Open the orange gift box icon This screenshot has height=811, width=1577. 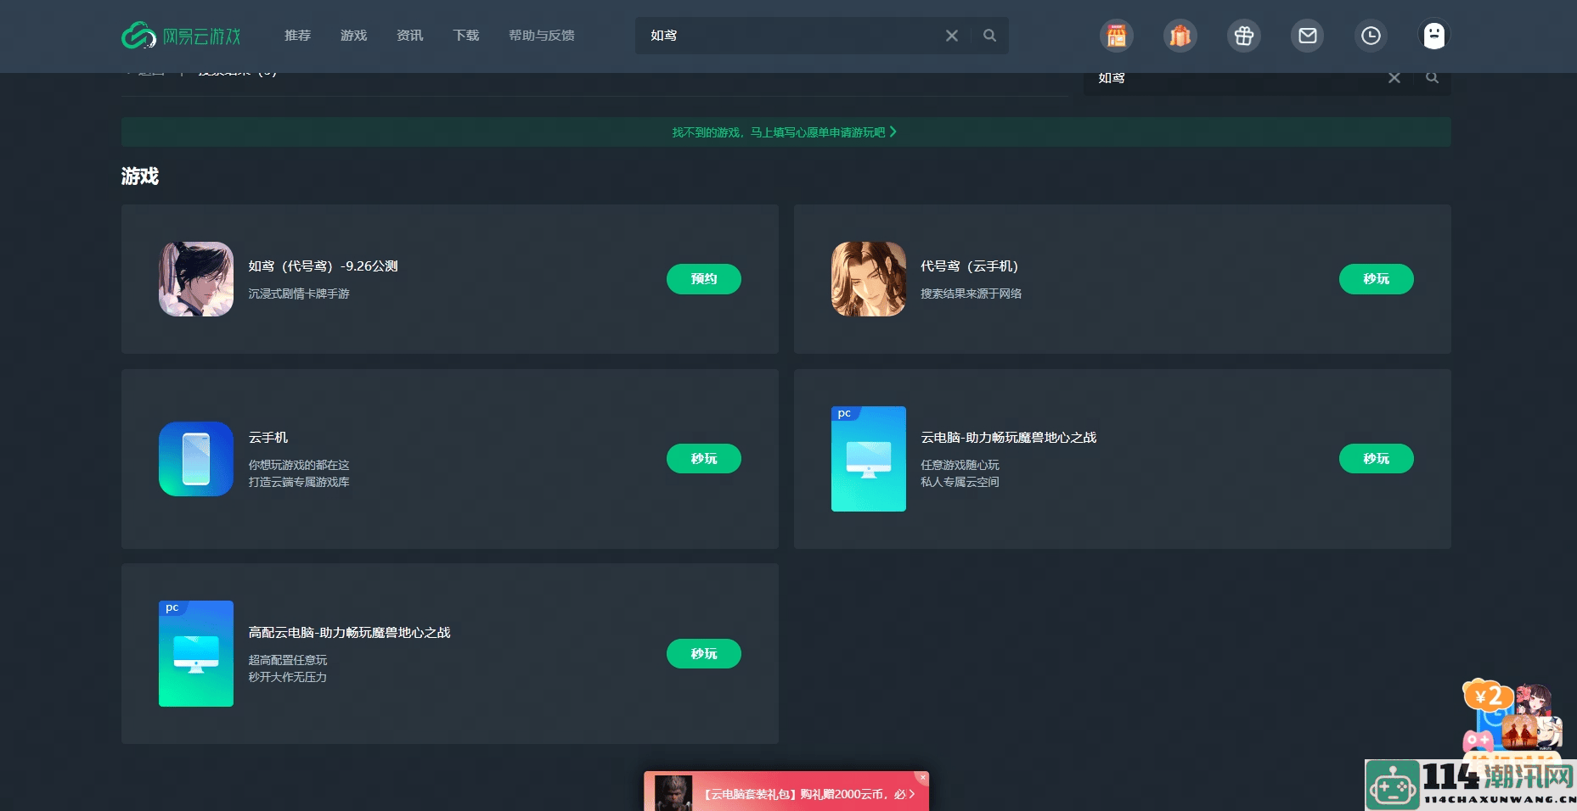[x=1180, y=36]
